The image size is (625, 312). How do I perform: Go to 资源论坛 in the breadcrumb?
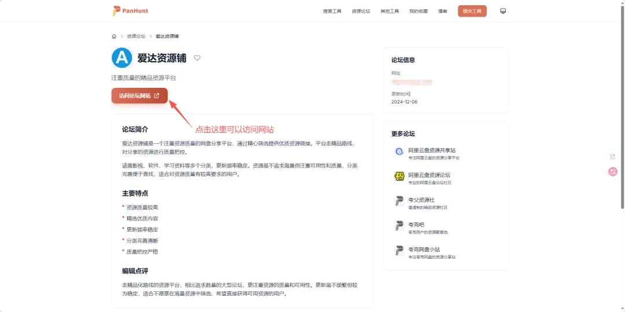pos(136,36)
